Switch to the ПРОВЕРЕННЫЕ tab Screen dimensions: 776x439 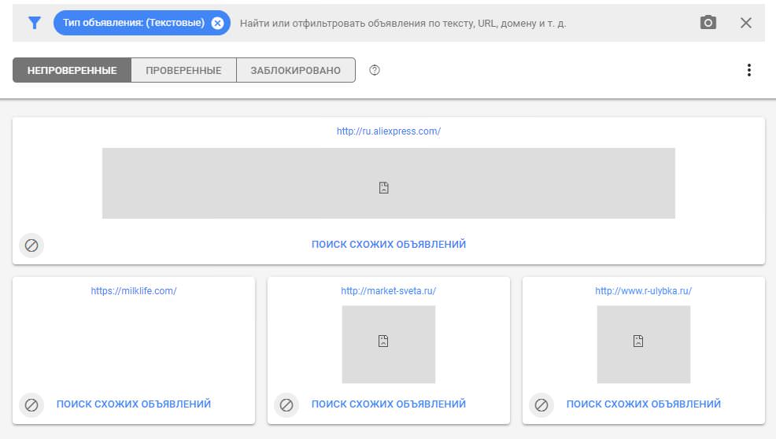pos(183,70)
